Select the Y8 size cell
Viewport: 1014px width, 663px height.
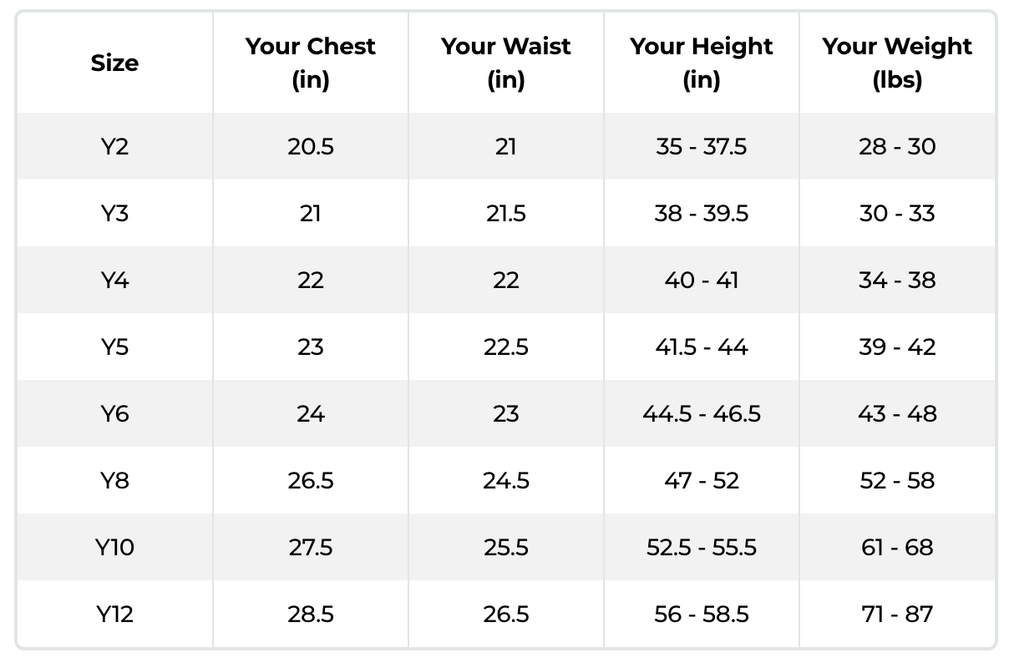(x=114, y=481)
